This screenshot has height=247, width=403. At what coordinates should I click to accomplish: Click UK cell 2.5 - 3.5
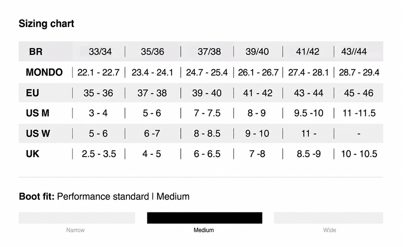pos(99,154)
